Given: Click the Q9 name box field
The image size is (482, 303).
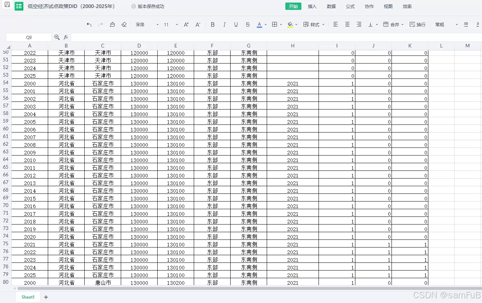Looking at the screenshot, I should (29, 37).
